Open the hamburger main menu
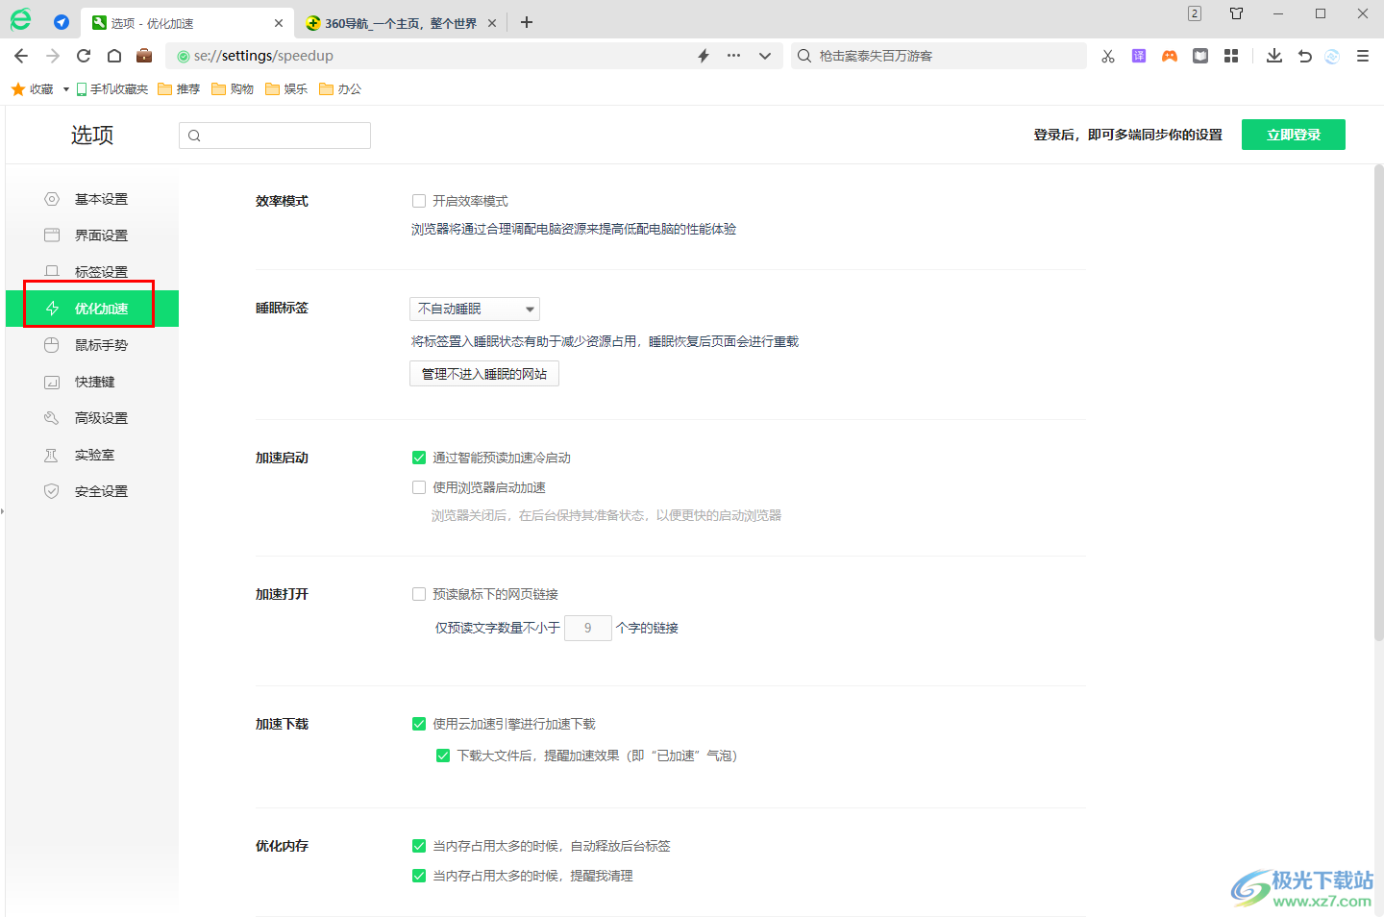This screenshot has height=917, width=1384. coord(1363,56)
